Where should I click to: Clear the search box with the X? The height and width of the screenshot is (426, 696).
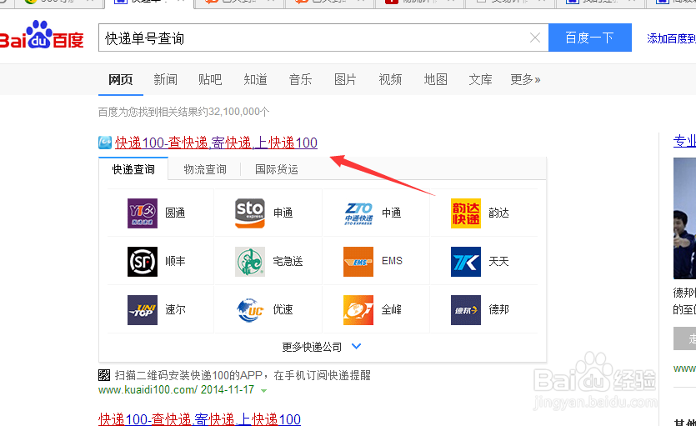coord(535,38)
